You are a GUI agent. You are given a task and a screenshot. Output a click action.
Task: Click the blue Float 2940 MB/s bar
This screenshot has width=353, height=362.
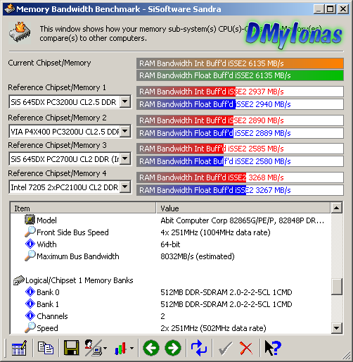click(240, 104)
